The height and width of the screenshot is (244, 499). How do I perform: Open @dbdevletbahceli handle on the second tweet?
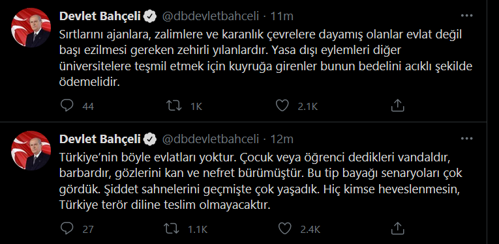pyautogui.click(x=211, y=139)
